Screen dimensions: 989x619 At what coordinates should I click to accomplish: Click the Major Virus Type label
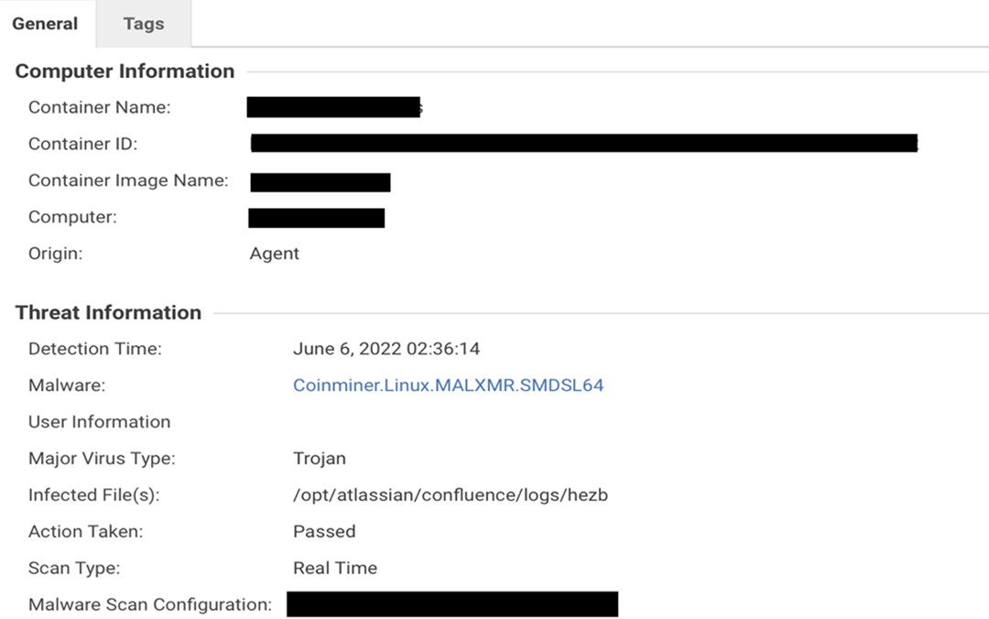(x=102, y=459)
